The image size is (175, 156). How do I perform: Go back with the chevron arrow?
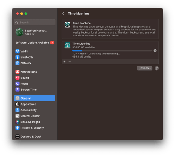pos(63,14)
